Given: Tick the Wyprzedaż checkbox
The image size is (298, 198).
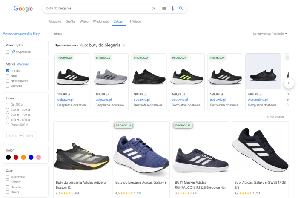Looking at the screenshot, I should (8, 52).
